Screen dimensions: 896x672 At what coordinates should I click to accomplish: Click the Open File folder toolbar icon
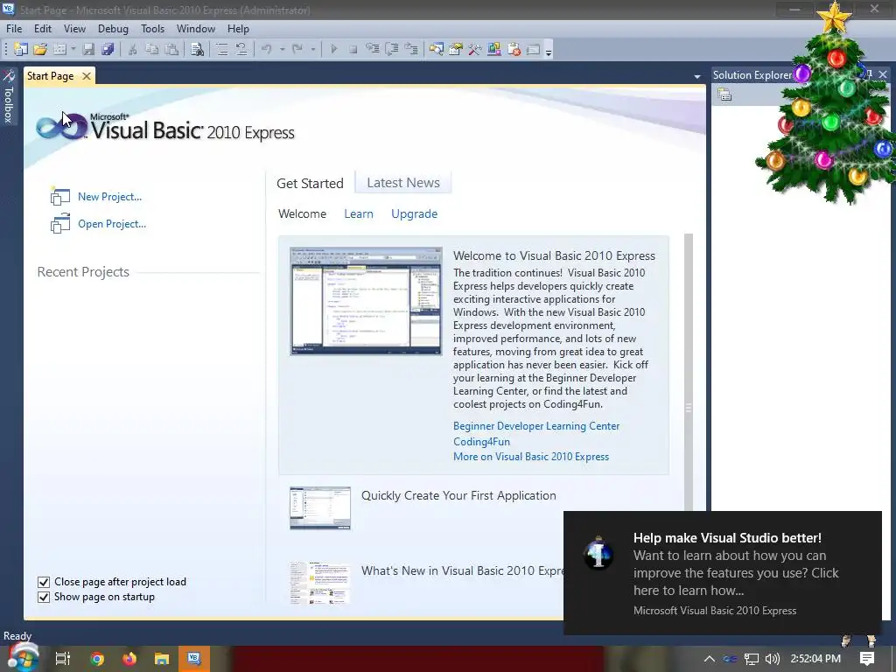40,50
